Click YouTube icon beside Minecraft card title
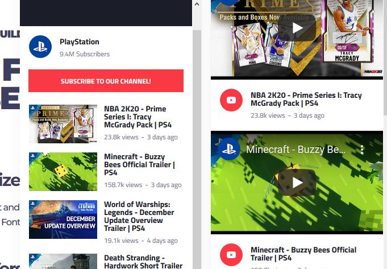This screenshot has height=269, width=387. 231,255
